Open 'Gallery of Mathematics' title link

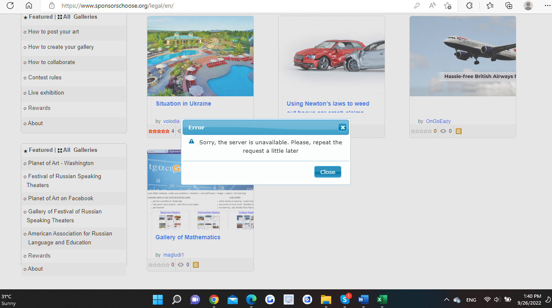[188, 237]
